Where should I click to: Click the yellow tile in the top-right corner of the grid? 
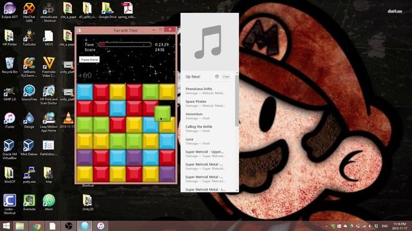tap(167, 92)
